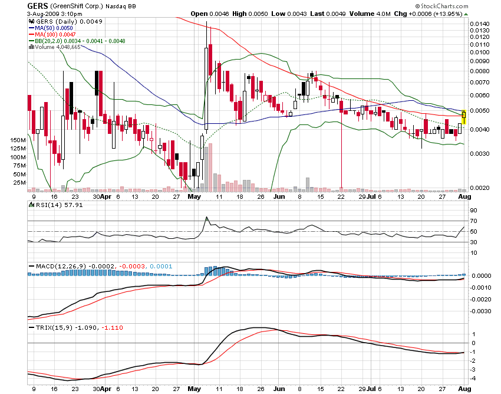Click the candlestick icon beside GERS (Daily)
Image resolution: width=501 pixels, height=394 pixels.
tap(31, 21)
